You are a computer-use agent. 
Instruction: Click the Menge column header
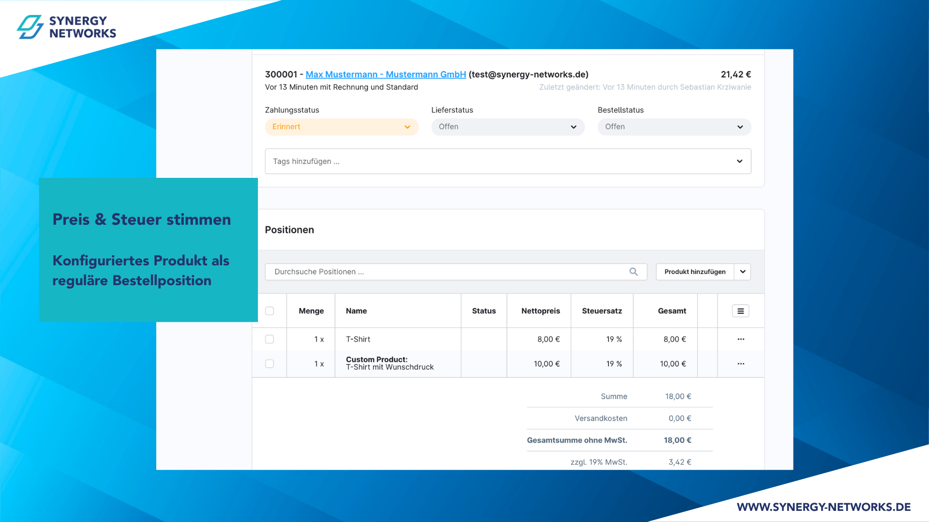(x=311, y=311)
